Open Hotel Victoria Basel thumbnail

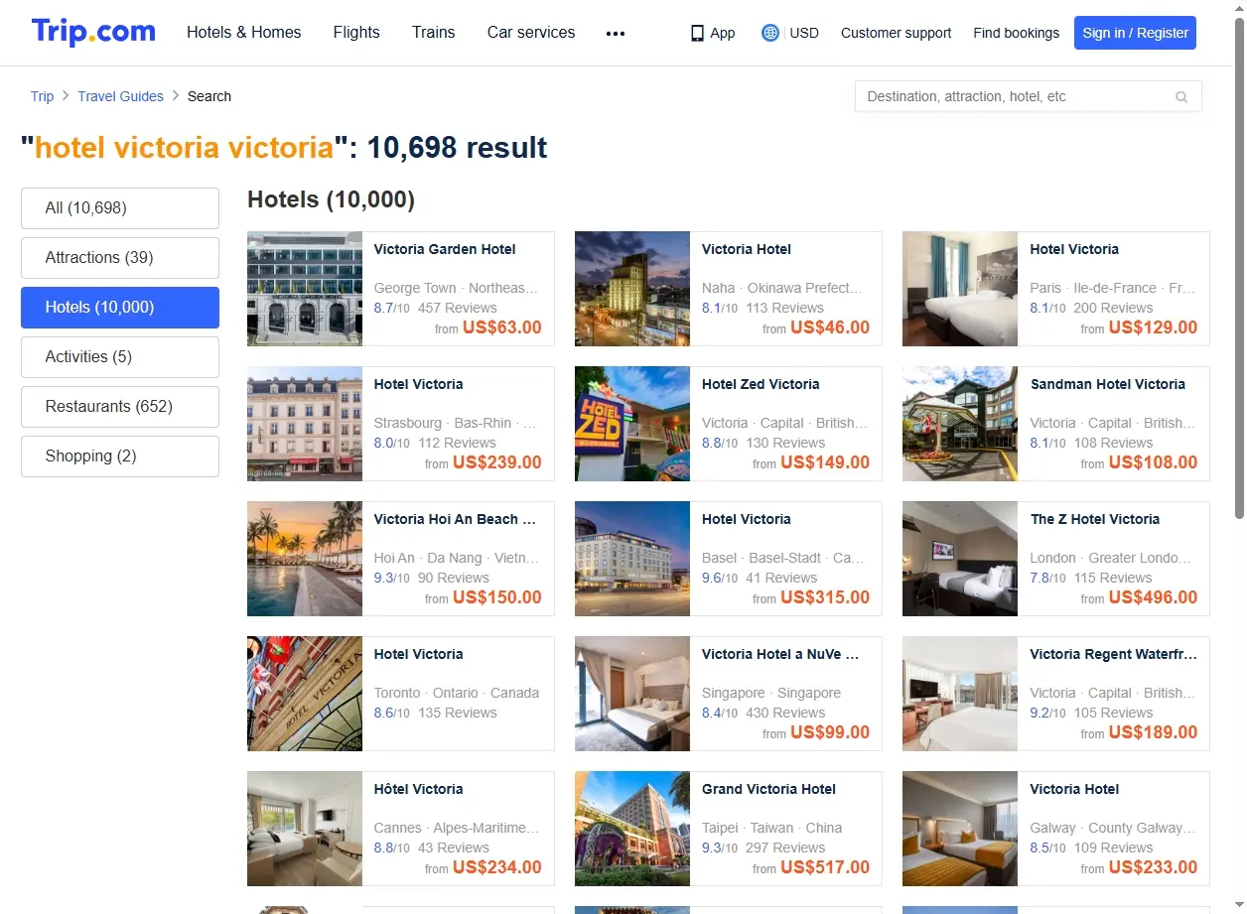pyautogui.click(x=632, y=559)
